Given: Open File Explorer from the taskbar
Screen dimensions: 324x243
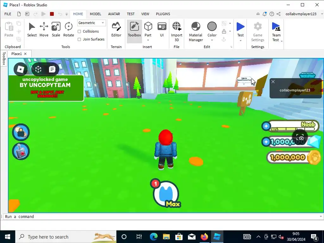Looking at the screenshot, I should [x=166, y=237].
